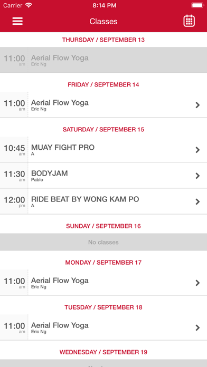Tap the disabled Thursday Aerial Flow Yoga row

[x=103, y=60]
